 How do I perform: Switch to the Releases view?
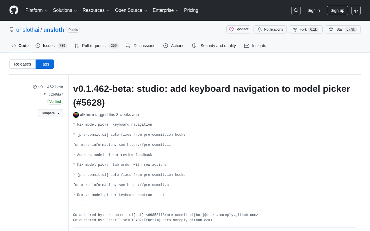pos(23,64)
